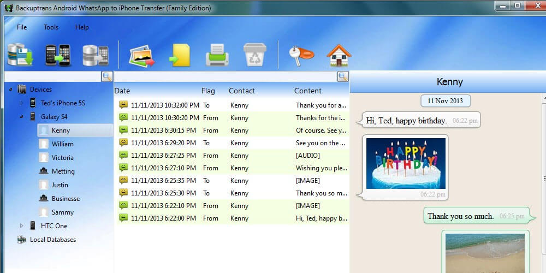Click 'Thank you so much.' chat bubble
This screenshot has width=546, height=273.
click(x=479, y=216)
